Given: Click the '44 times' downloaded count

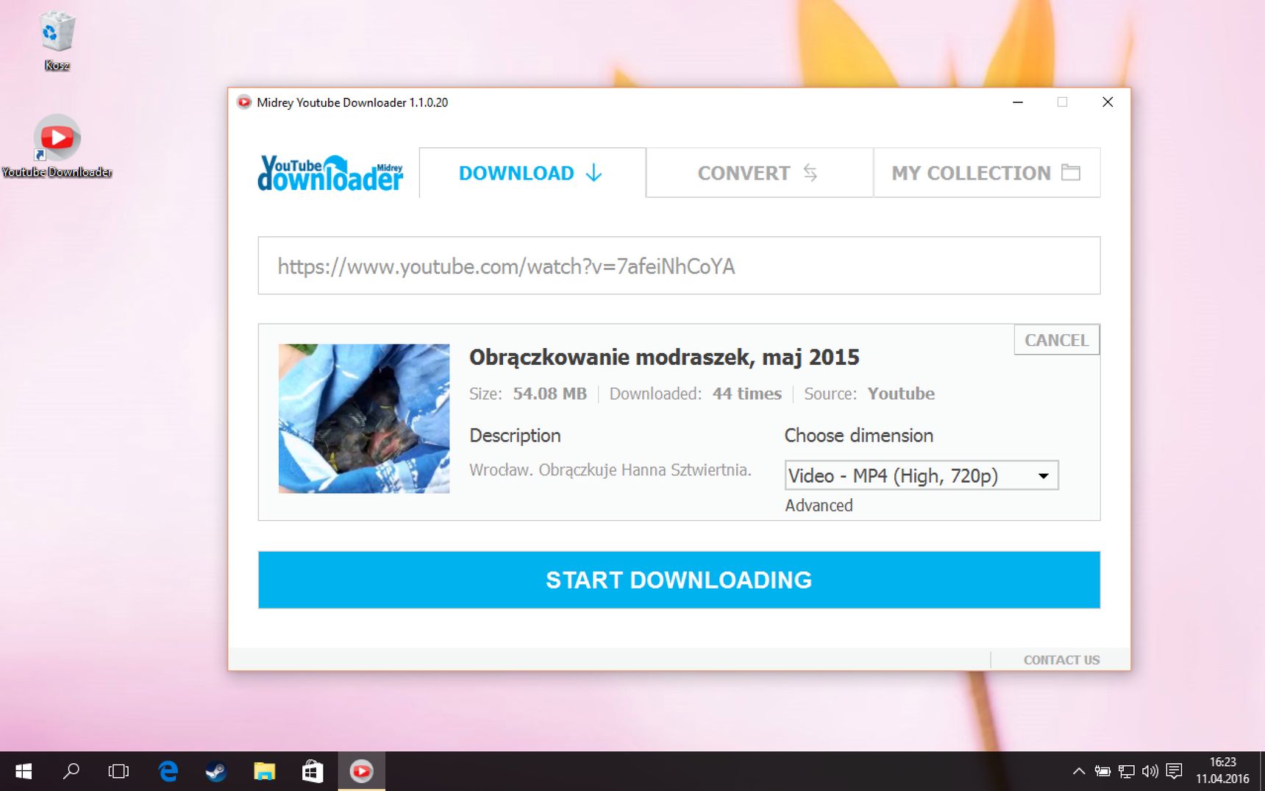Looking at the screenshot, I should 746,394.
